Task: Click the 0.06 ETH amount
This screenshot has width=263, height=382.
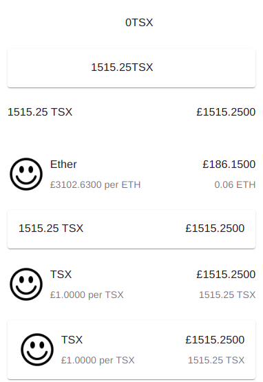Action: pyautogui.click(x=235, y=184)
